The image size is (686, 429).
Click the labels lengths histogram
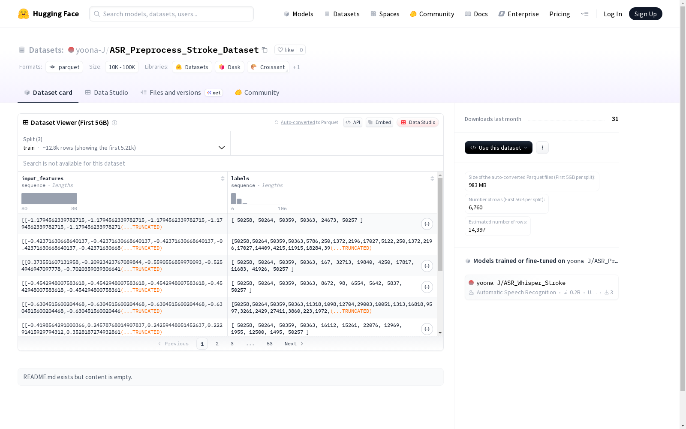point(259,199)
